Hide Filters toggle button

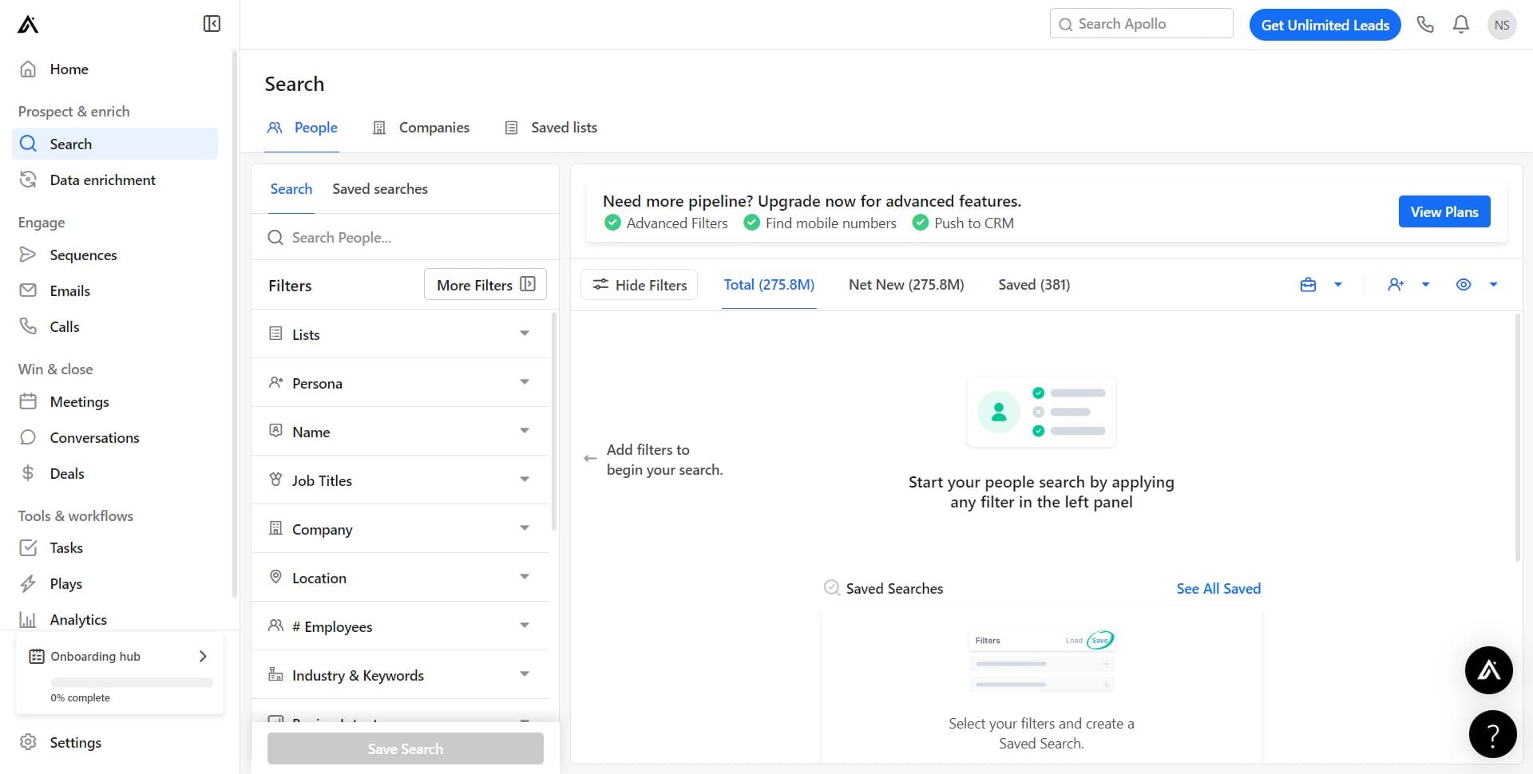[x=639, y=285]
